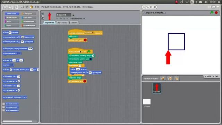Stop all scripts with red stop button
The height and width of the screenshot is (125, 222).
pos(216,12)
